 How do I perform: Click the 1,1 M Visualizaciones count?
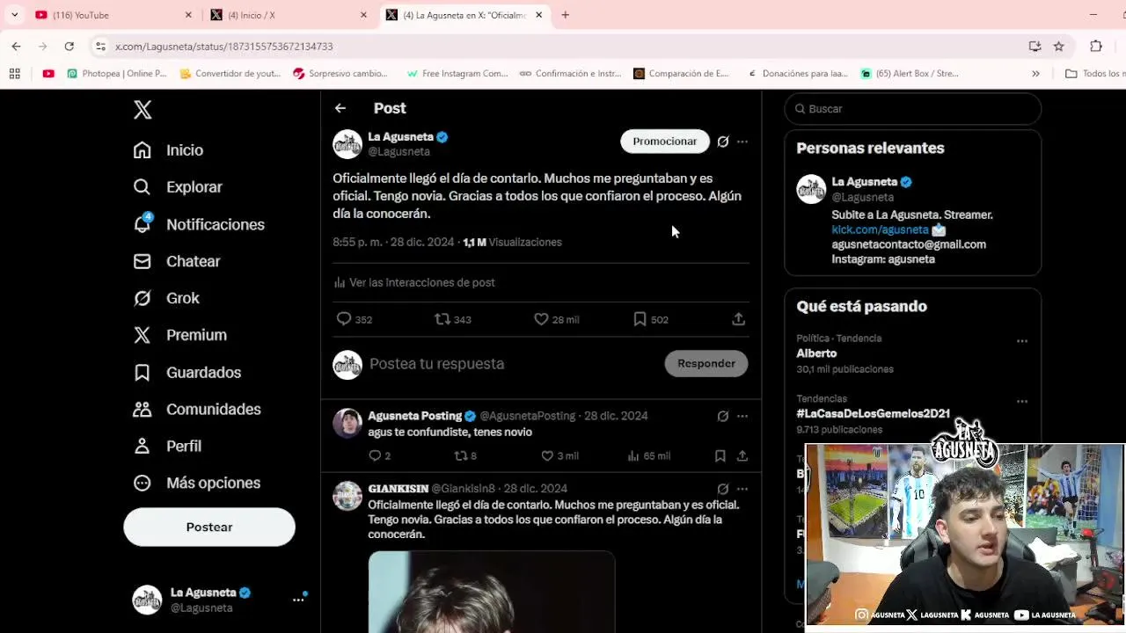pyautogui.click(x=513, y=243)
